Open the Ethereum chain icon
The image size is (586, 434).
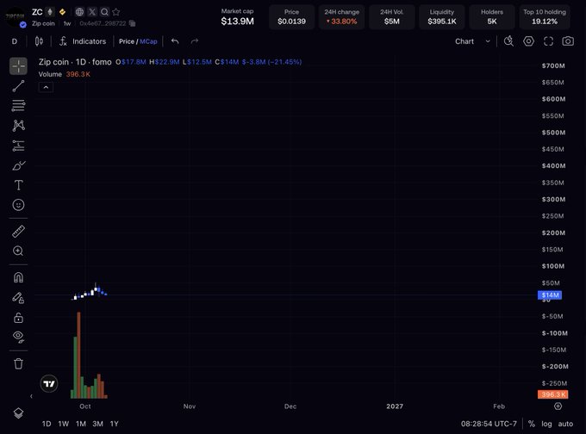(x=50, y=12)
